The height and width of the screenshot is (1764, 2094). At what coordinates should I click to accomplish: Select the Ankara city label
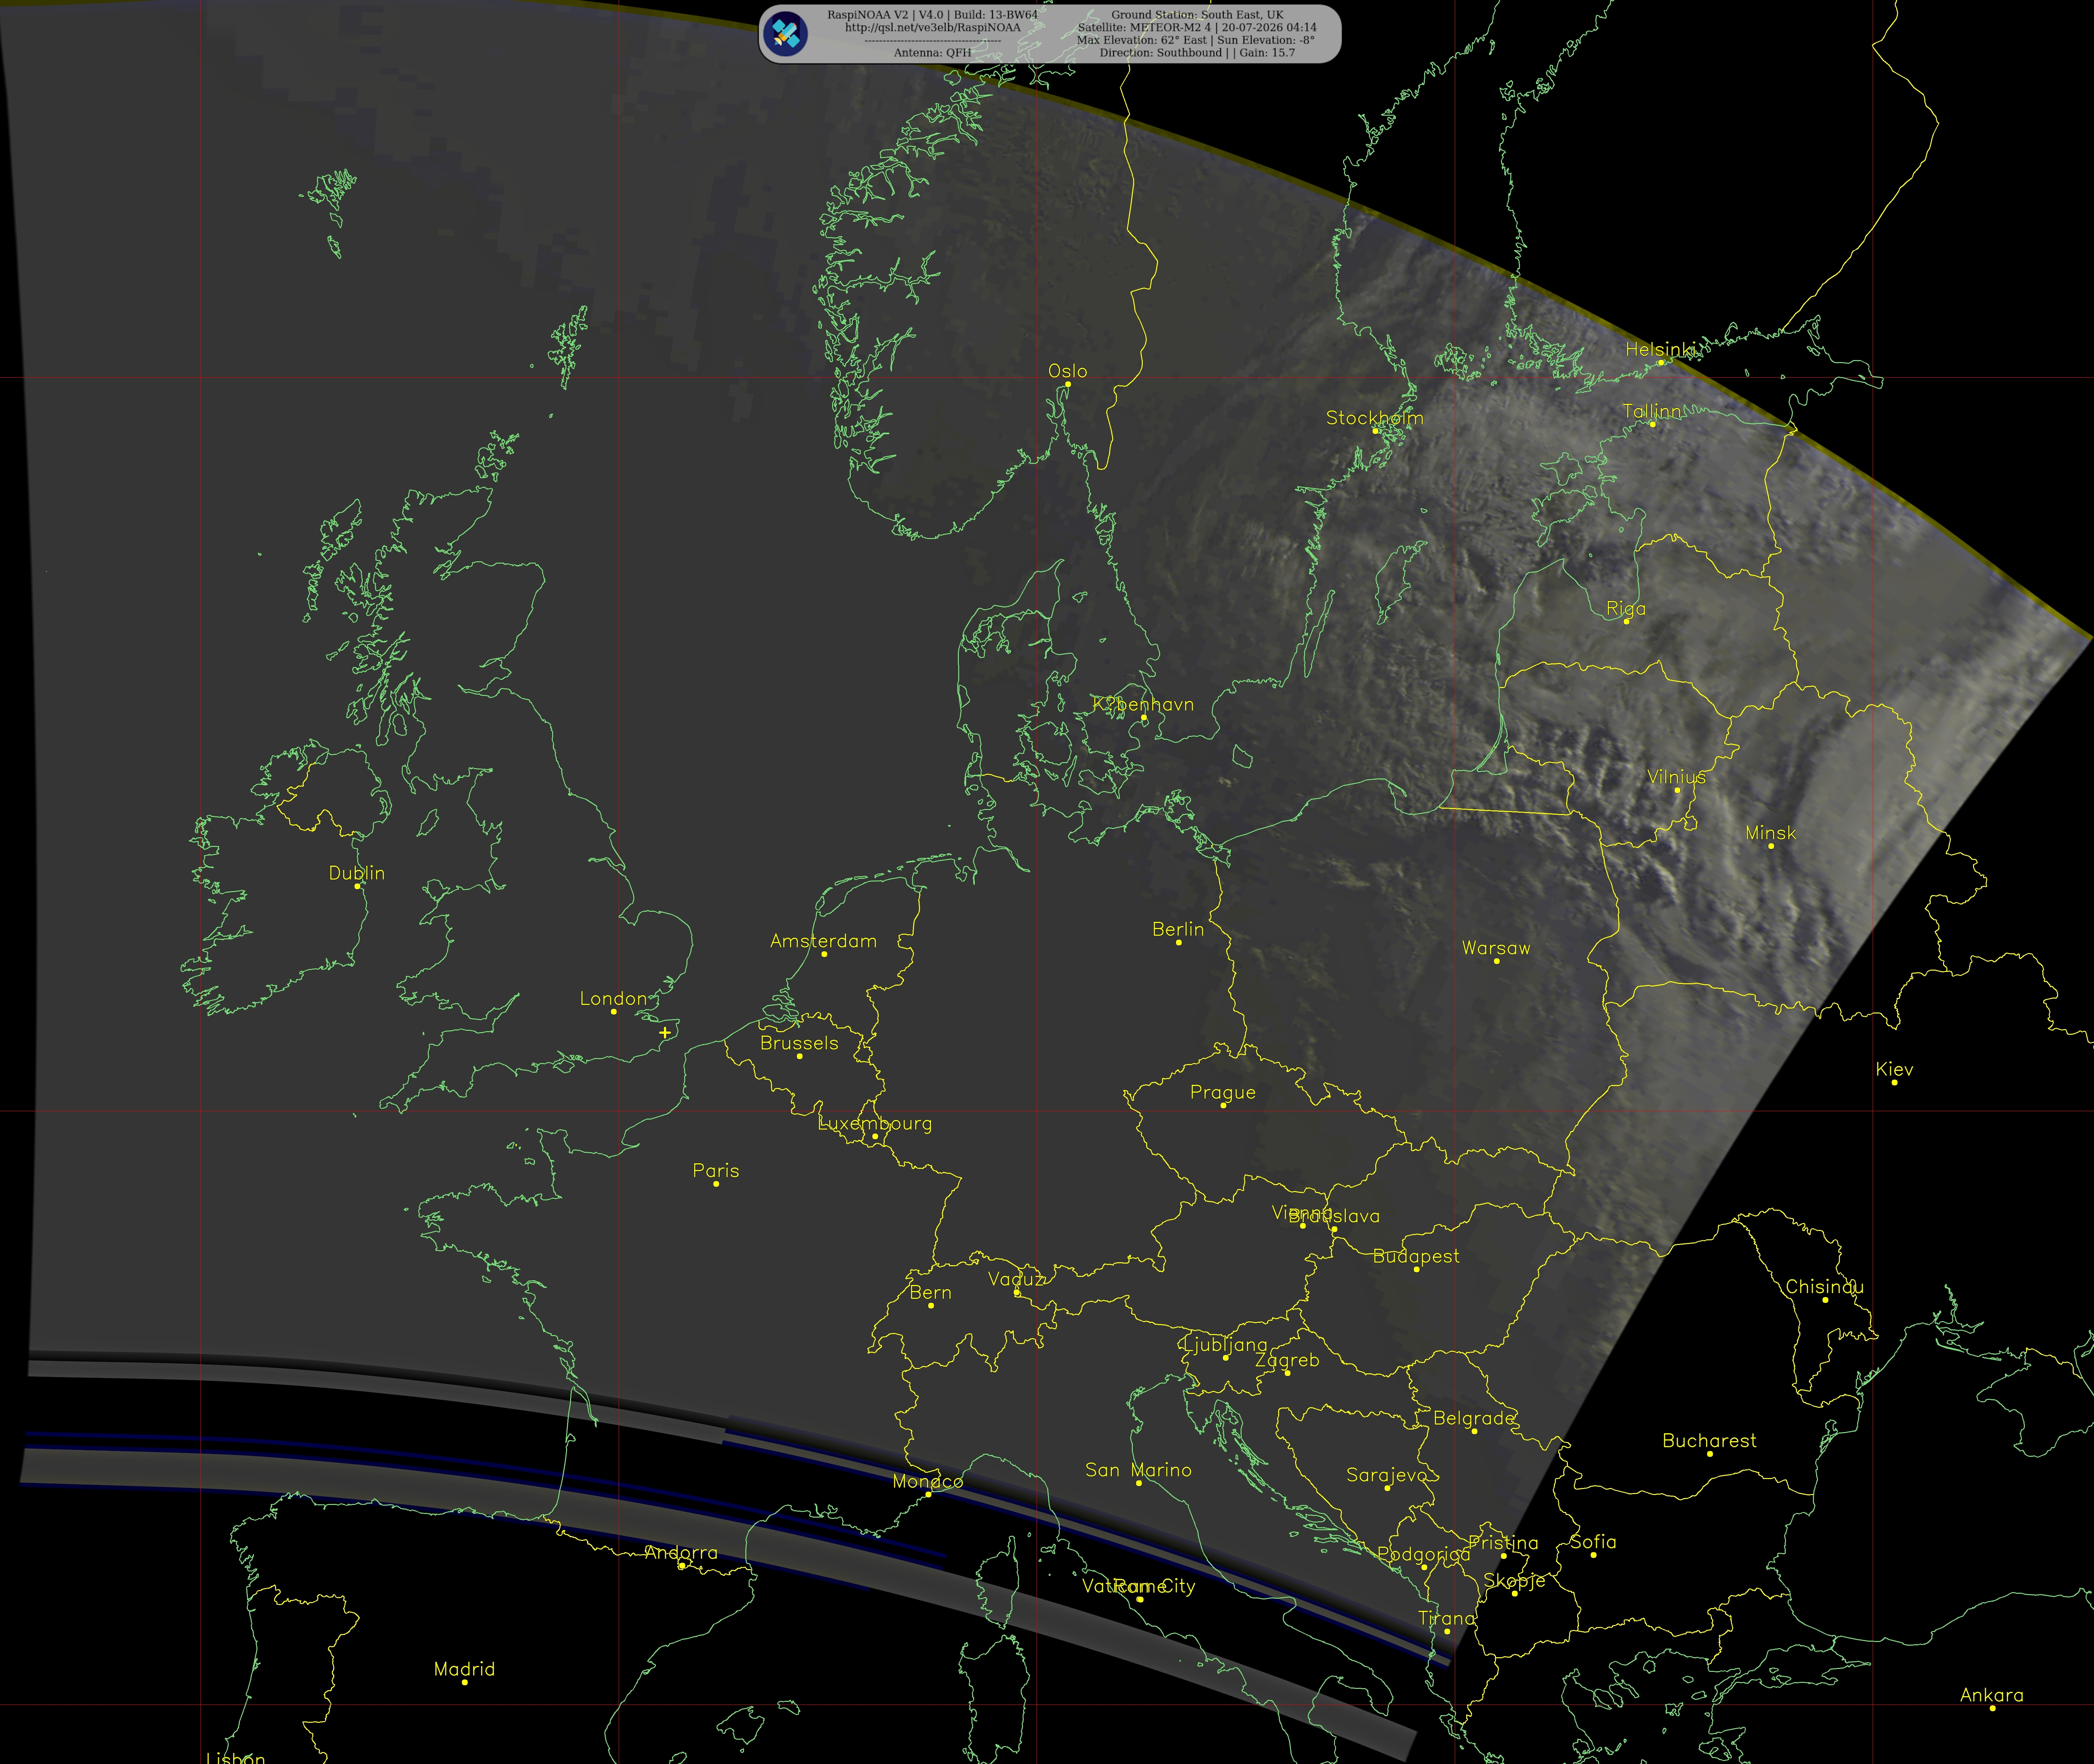(1992, 1695)
